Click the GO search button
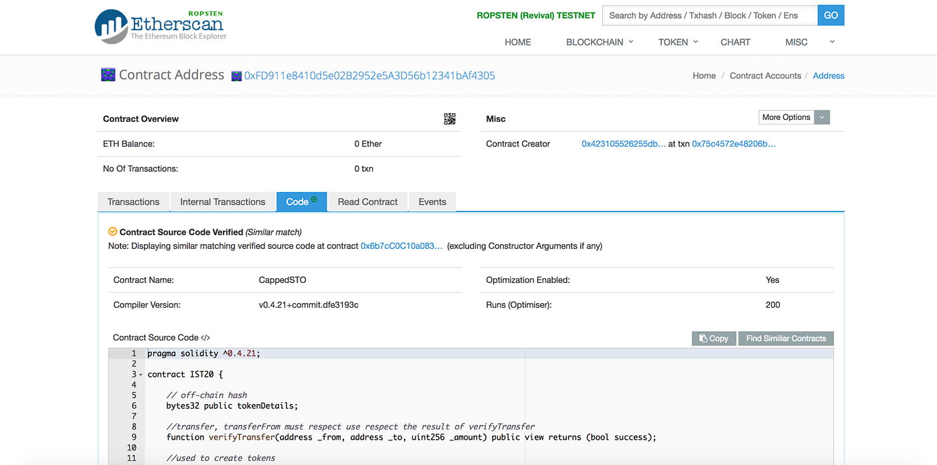Image resolution: width=937 pixels, height=465 pixels. tap(831, 15)
